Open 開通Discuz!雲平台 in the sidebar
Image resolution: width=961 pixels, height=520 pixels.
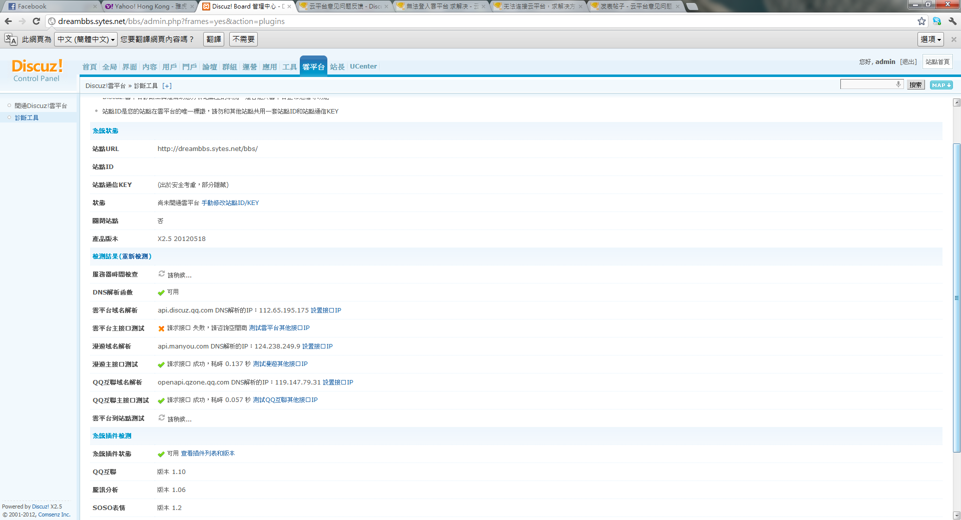[41, 105]
